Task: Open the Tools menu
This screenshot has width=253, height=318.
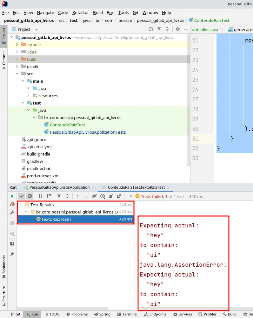Action: tap(123, 13)
